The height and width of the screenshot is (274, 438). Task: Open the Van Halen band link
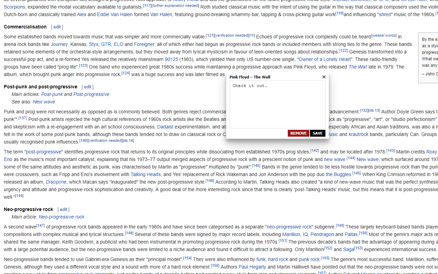point(161,14)
